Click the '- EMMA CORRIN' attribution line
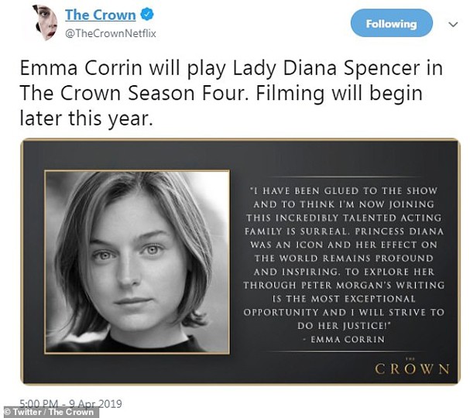The height and width of the screenshot is (418, 470). [x=344, y=340]
